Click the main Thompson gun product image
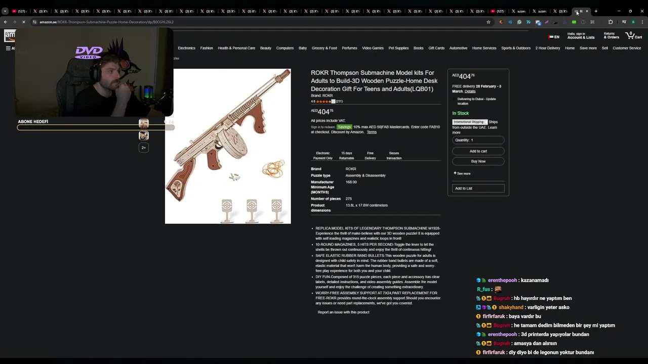Viewport: 648px width, 364px height. 228,146
